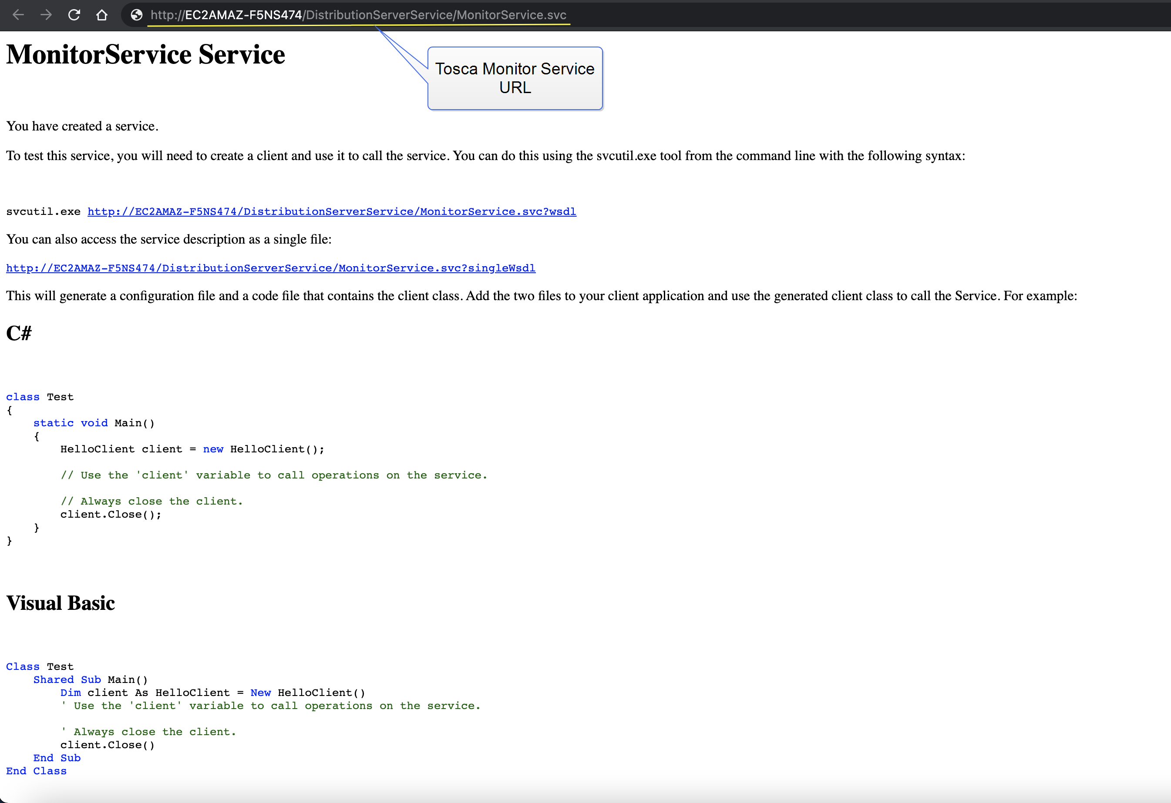Click the Visual Basic section heading

[x=61, y=603]
